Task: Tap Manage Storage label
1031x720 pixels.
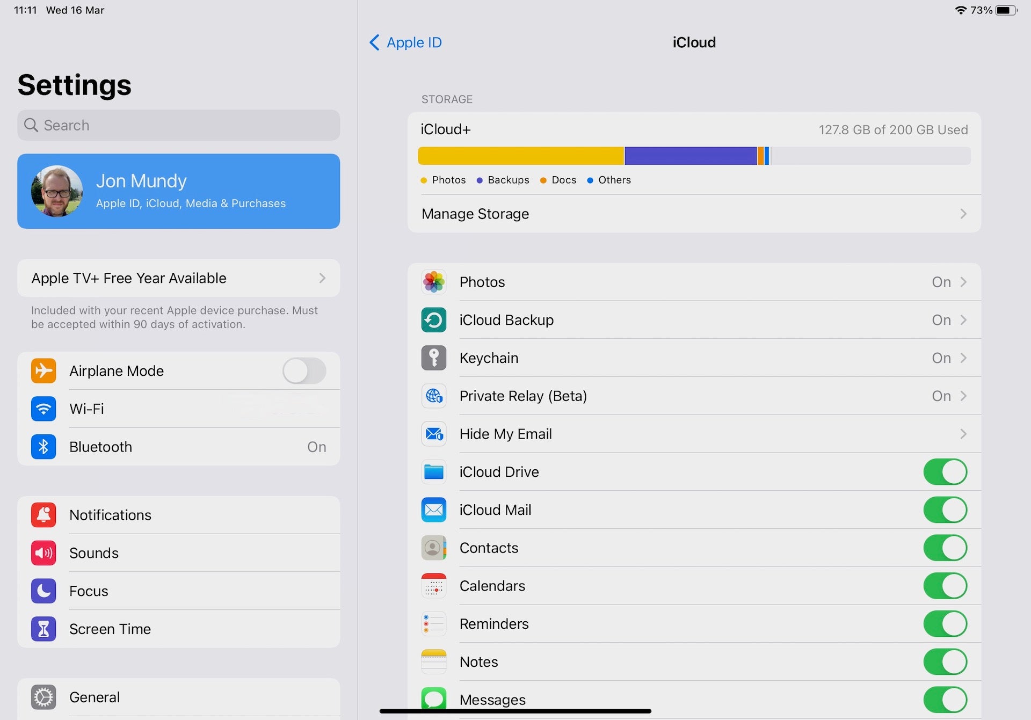Action: (x=475, y=214)
